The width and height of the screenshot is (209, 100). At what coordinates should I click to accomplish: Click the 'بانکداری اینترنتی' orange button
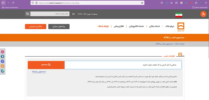click(x=36, y=26)
